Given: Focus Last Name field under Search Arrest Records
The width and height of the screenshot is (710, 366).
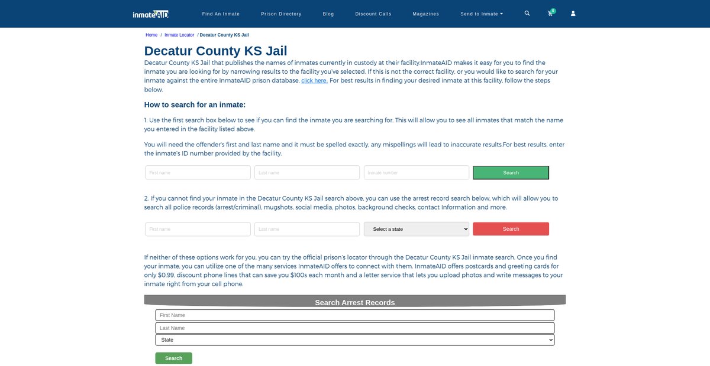Looking at the screenshot, I should click(355, 328).
